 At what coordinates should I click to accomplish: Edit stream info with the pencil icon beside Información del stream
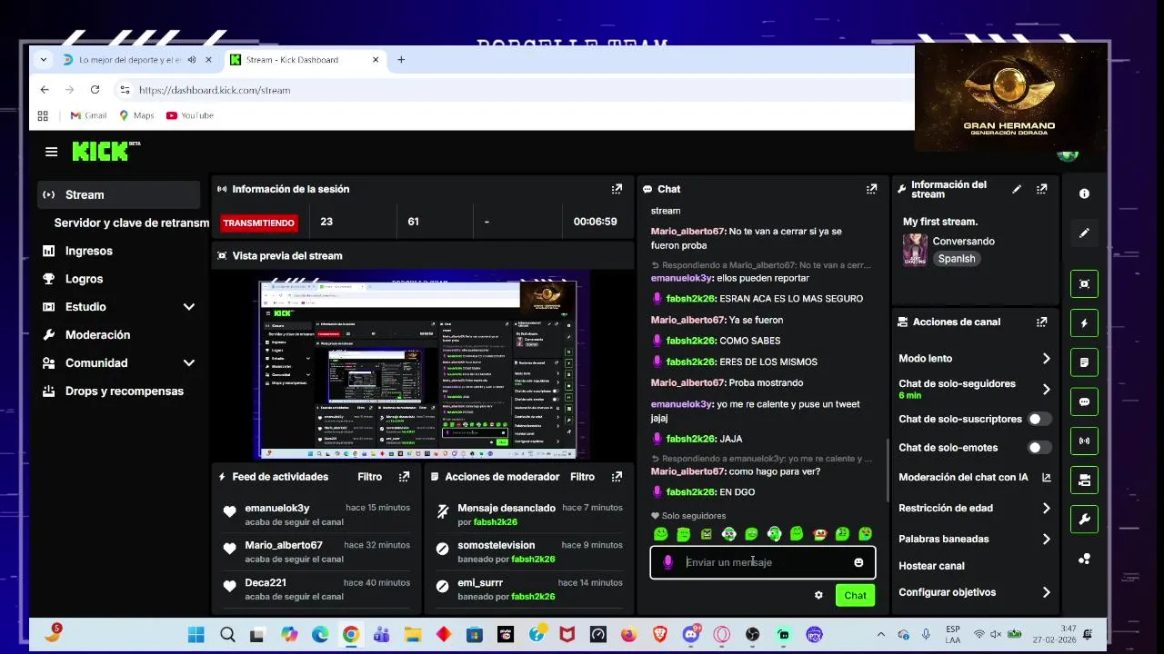click(1017, 189)
